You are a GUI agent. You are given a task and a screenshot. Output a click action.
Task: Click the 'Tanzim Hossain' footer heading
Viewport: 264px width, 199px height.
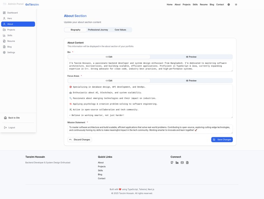[x=35, y=157]
